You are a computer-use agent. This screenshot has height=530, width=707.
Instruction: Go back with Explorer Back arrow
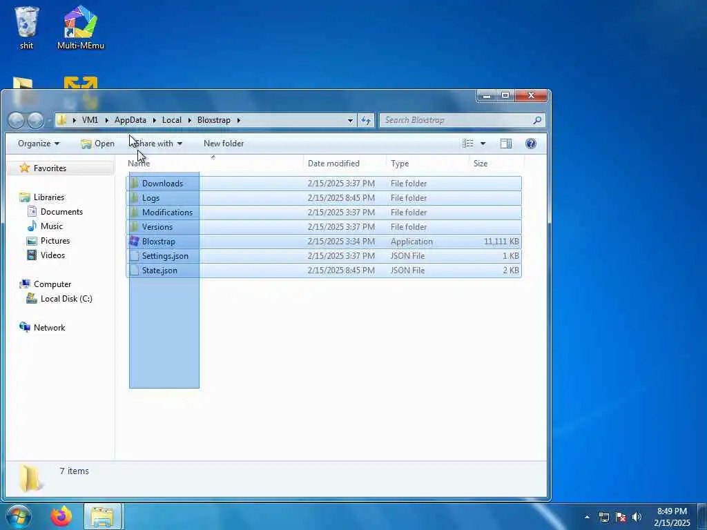17,120
